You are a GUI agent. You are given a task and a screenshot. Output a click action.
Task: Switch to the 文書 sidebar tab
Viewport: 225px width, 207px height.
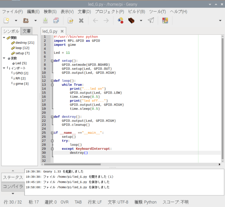(27, 31)
